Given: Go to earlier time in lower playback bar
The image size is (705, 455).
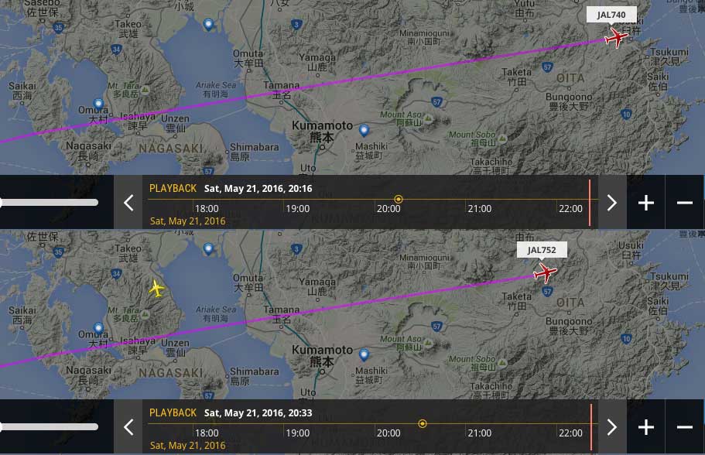Looking at the screenshot, I should point(128,426).
